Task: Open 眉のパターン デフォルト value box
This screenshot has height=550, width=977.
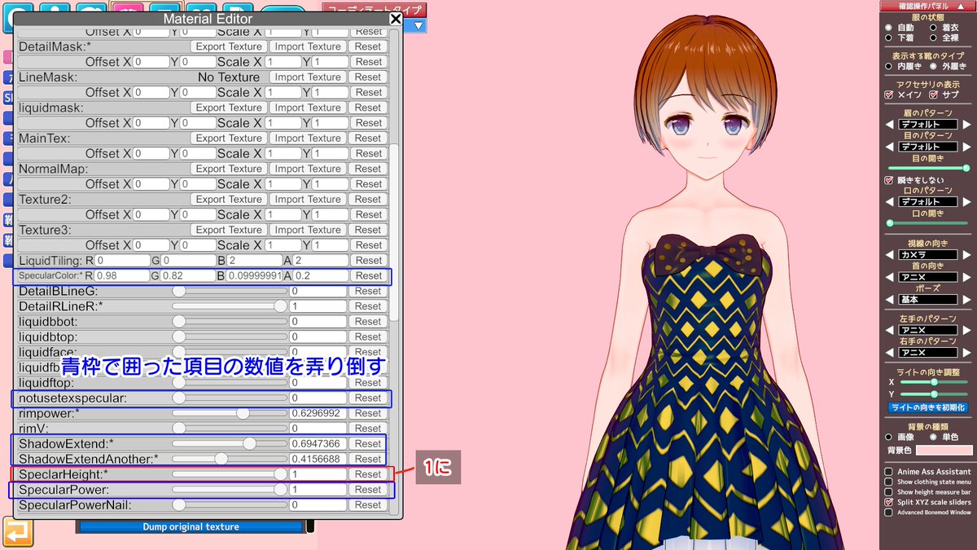Action: (928, 124)
